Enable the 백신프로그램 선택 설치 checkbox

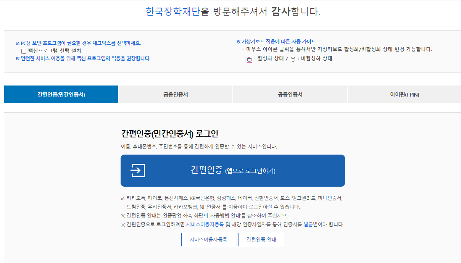[24, 50]
